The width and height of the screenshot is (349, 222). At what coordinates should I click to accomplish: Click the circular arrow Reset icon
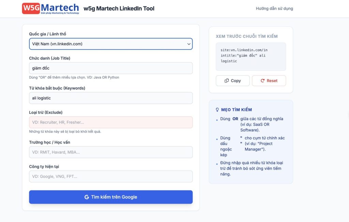click(x=262, y=81)
